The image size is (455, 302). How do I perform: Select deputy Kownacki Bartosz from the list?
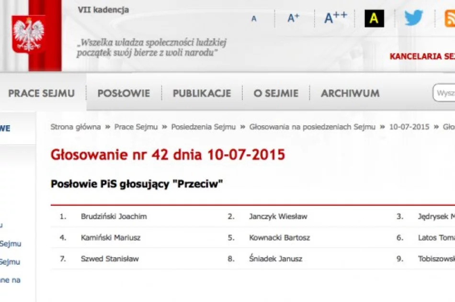click(278, 237)
